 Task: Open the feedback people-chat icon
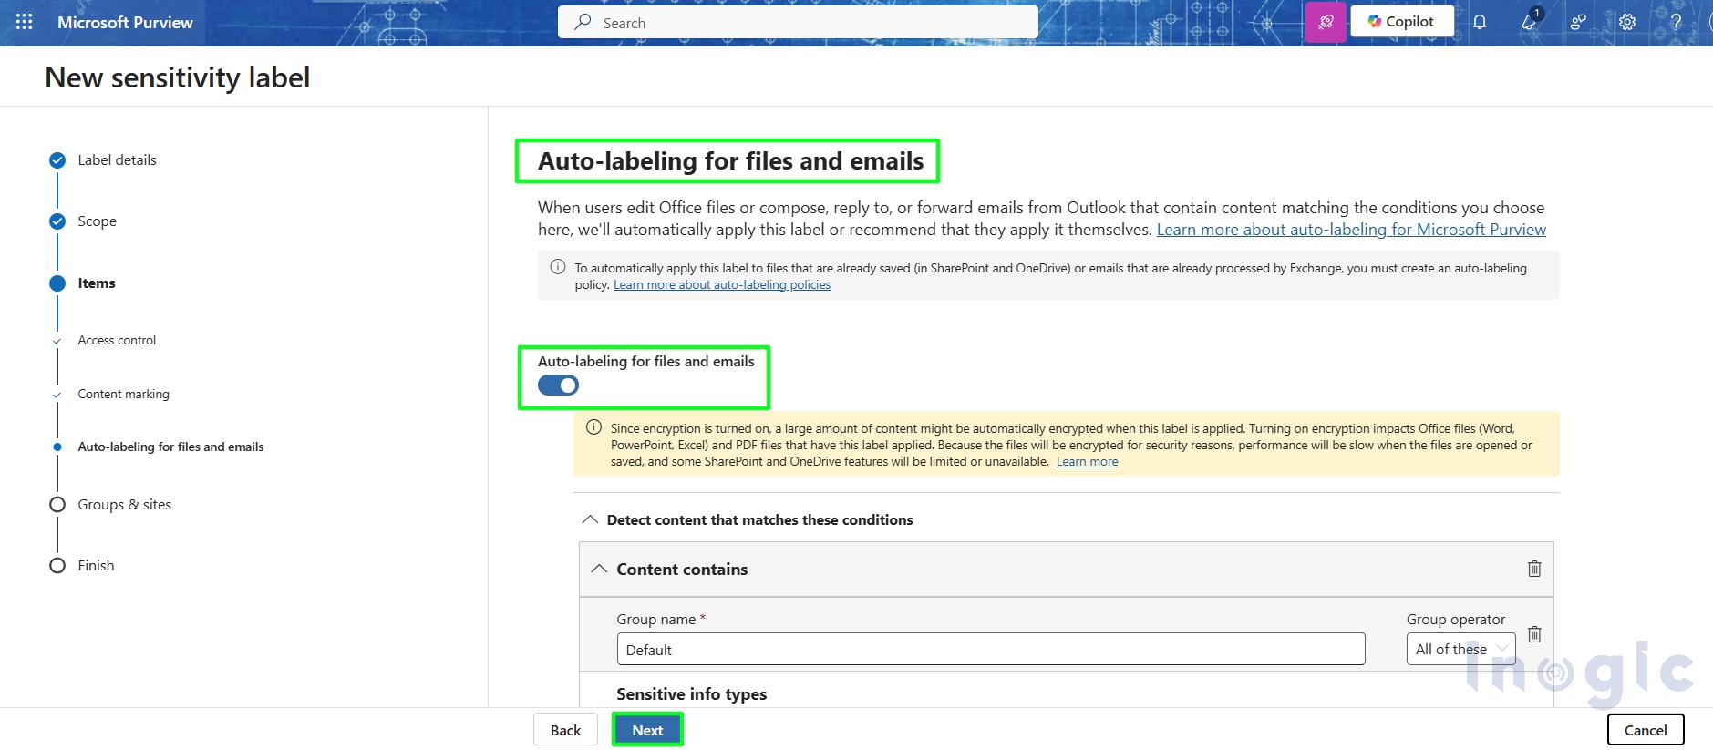pos(1578,22)
